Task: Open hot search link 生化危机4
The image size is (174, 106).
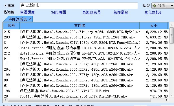Action: tap(153, 12)
